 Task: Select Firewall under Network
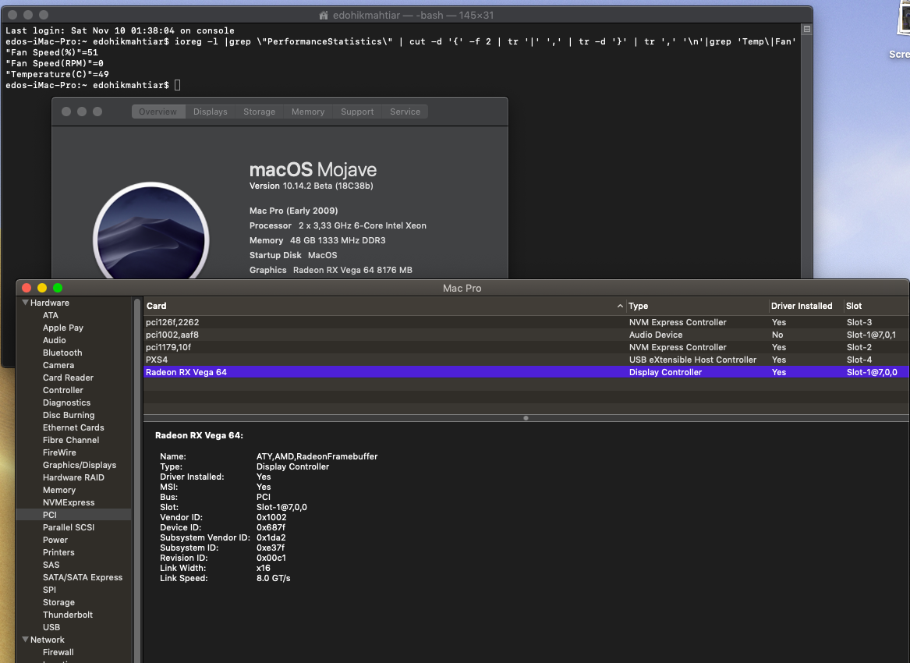58,652
